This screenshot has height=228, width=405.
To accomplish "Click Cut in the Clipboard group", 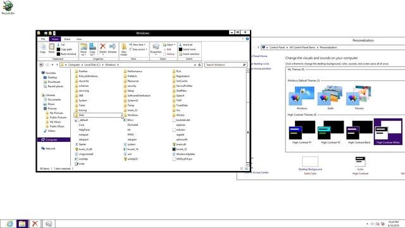I will [61, 45].
